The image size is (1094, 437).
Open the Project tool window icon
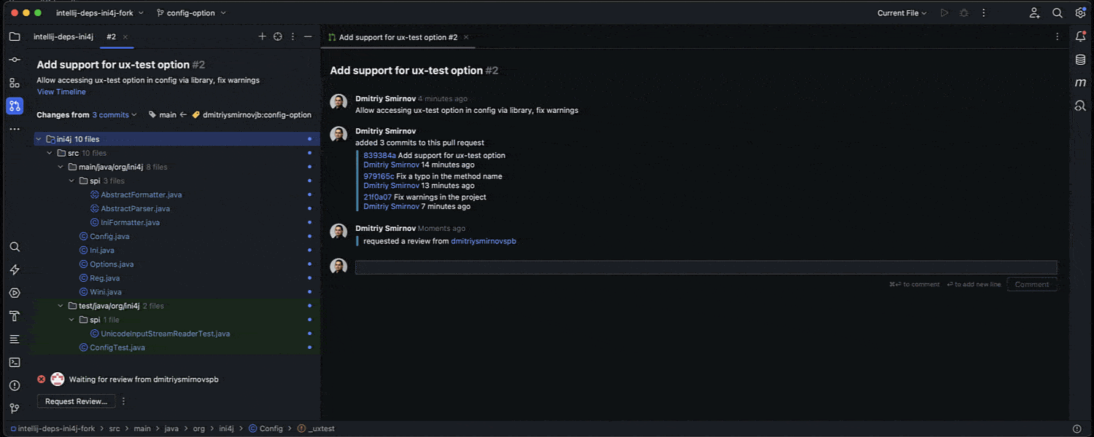[15, 36]
